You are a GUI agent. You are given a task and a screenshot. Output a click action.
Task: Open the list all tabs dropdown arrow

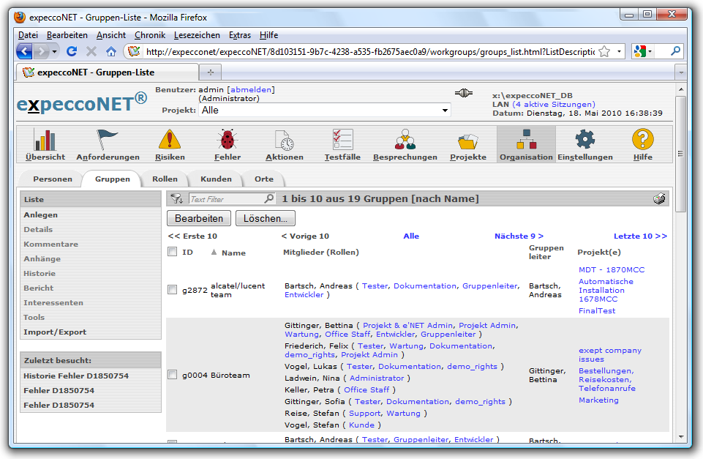[x=680, y=72]
